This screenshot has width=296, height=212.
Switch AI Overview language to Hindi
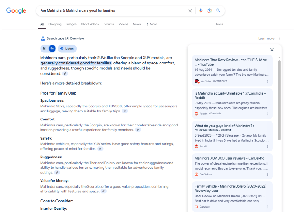tap(44, 49)
